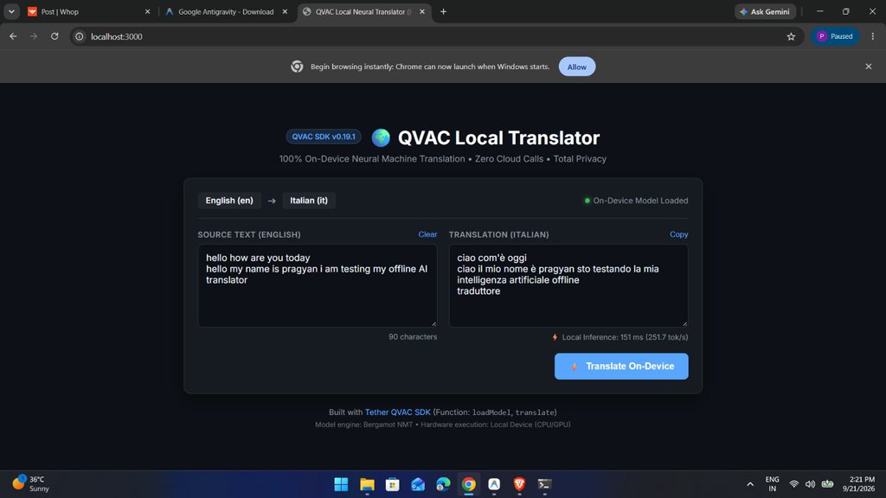This screenshot has width=886, height=498.
Task: Reload the localhost:3000 page
Action: (55, 36)
